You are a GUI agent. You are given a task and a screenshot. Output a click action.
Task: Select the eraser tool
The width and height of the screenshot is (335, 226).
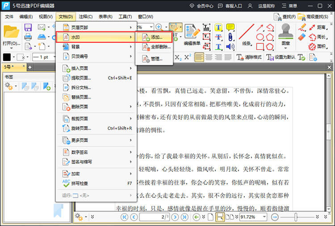tap(302, 37)
